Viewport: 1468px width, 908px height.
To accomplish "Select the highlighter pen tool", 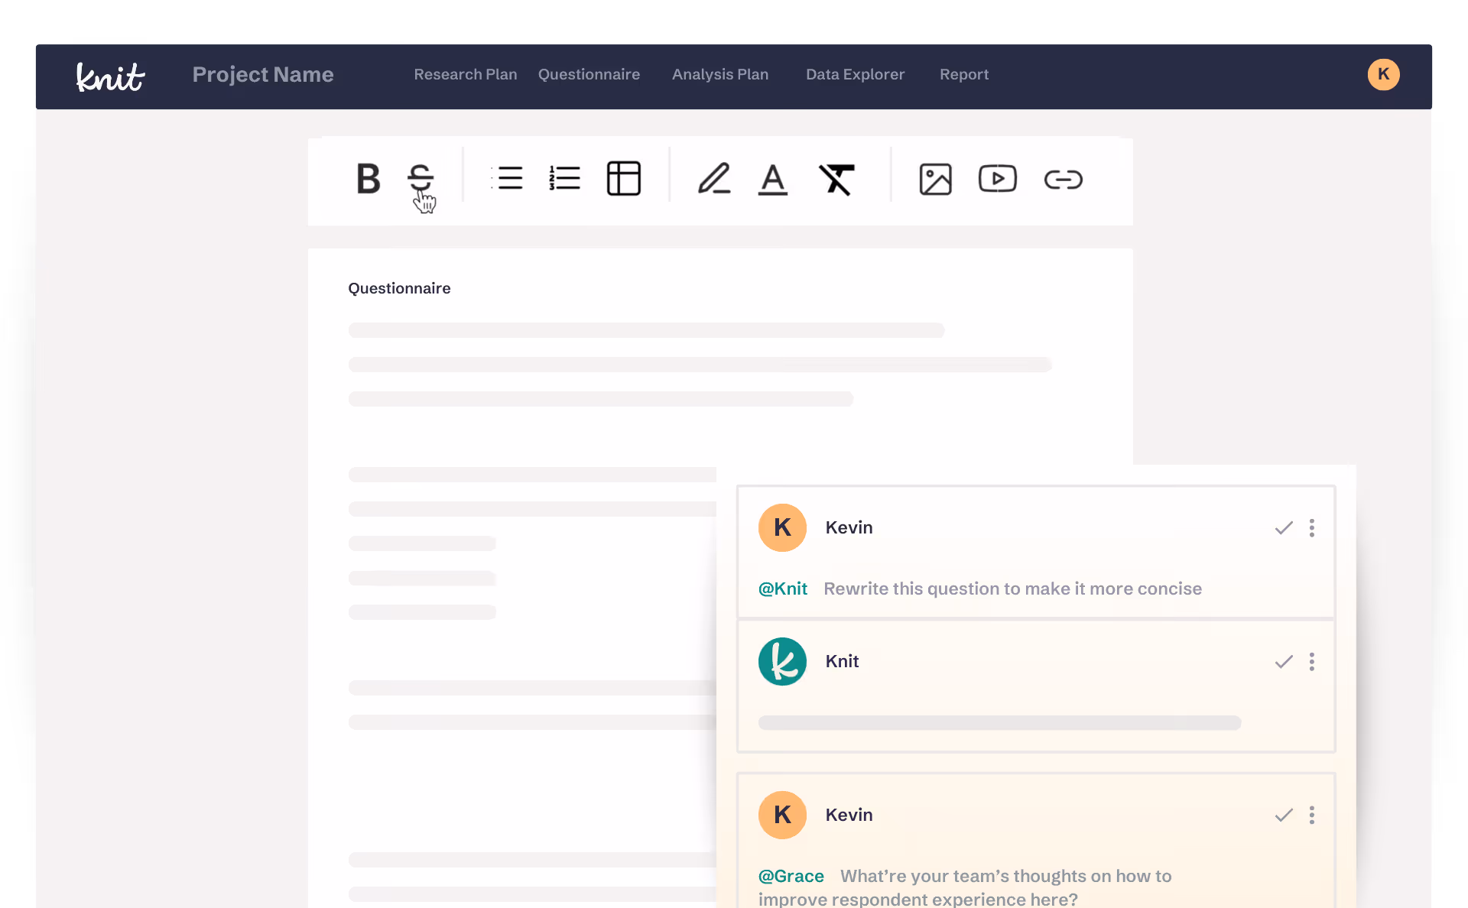I will click(x=714, y=179).
